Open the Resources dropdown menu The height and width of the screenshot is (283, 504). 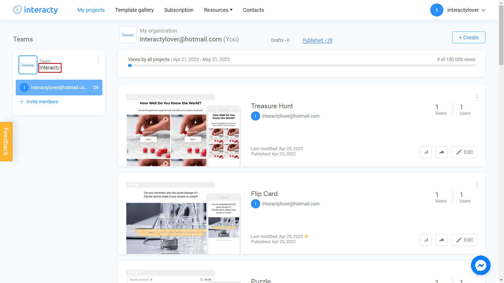pyautogui.click(x=218, y=10)
